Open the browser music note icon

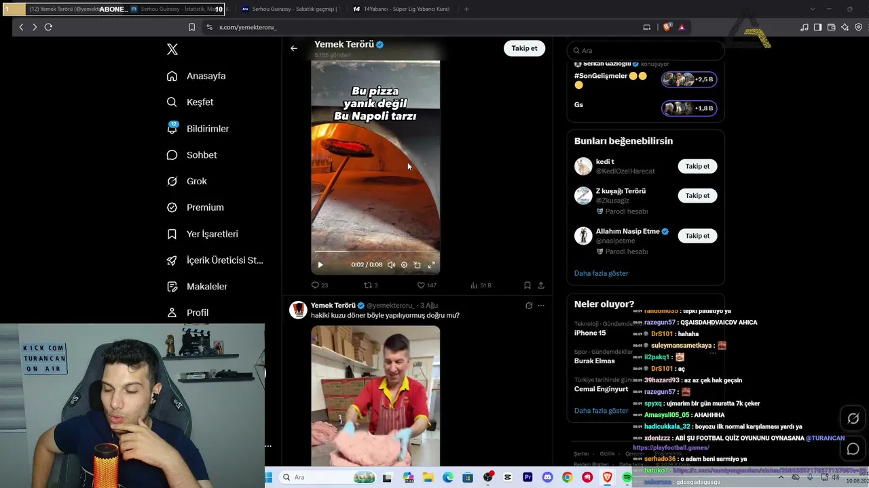coord(805,27)
